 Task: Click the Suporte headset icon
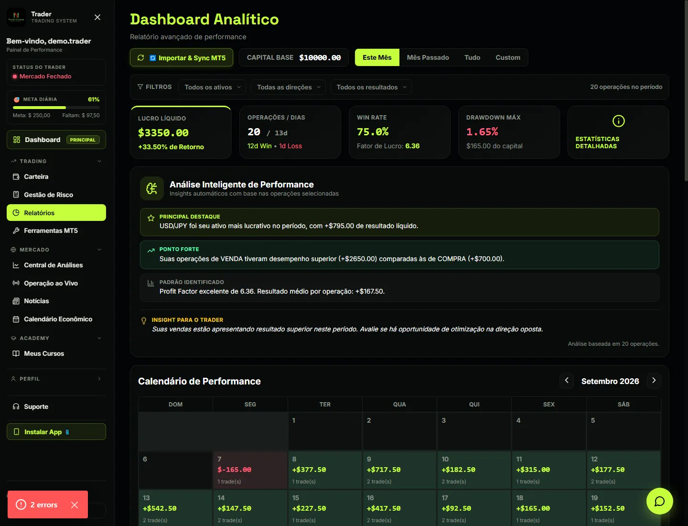coord(16,406)
